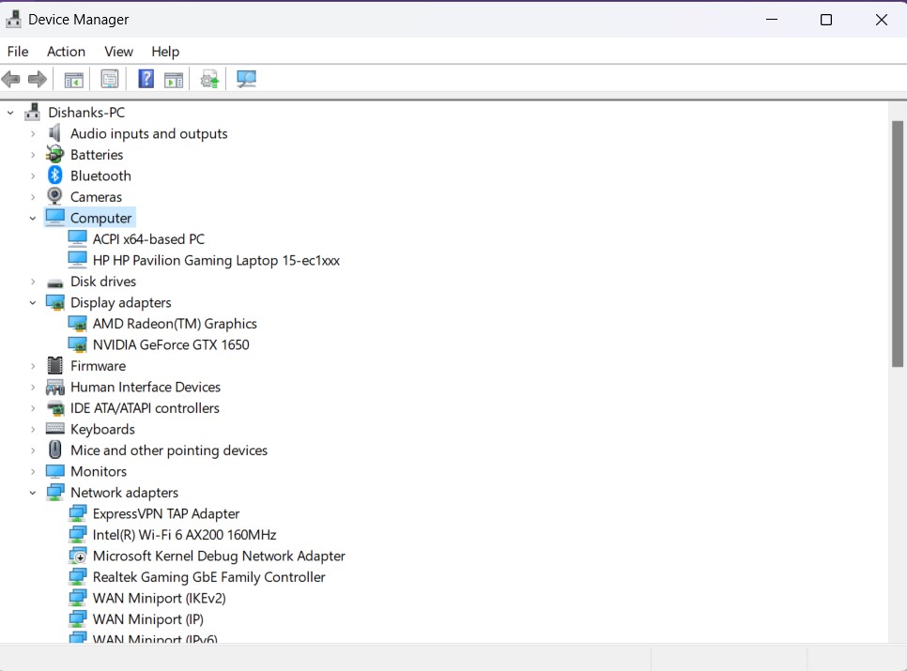This screenshot has width=907, height=671.
Task: Collapse the Network adapters category
Action: click(x=31, y=492)
